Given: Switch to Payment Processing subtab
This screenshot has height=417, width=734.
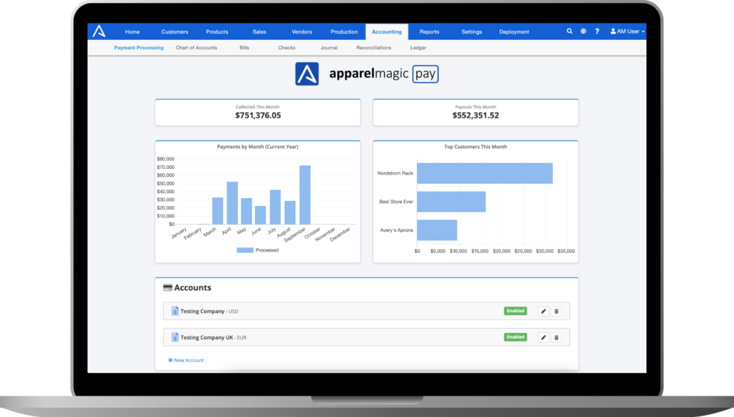Looking at the screenshot, I should click(138, 48).
